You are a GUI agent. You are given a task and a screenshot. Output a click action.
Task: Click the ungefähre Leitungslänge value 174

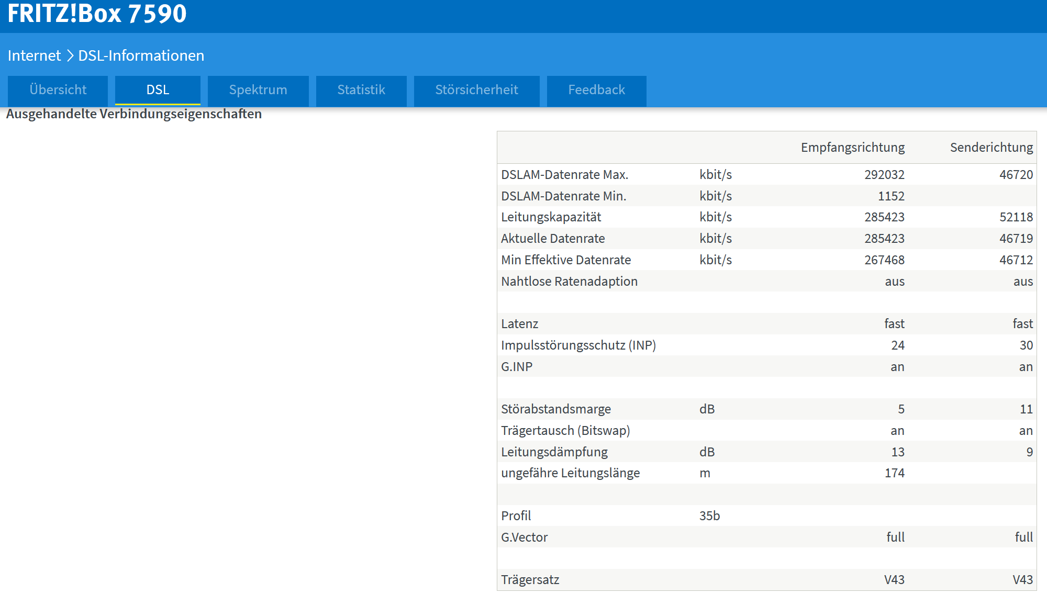pyautogui.click(x=894, y=473)
